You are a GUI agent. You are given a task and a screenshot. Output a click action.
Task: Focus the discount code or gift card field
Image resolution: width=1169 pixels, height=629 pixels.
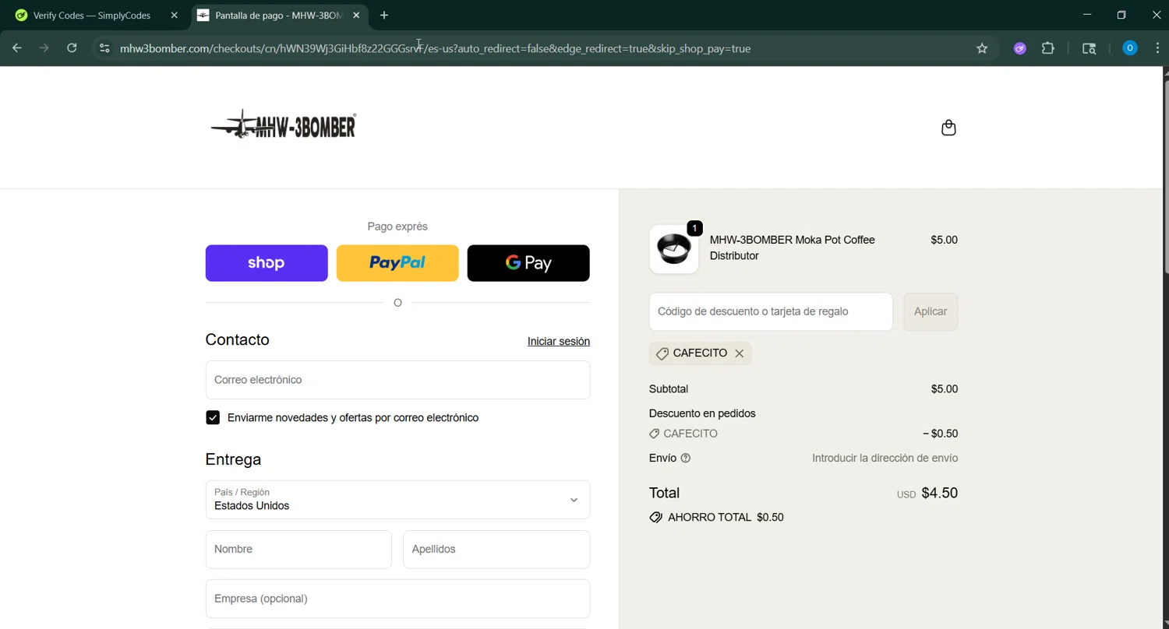(x=771, y=311)
